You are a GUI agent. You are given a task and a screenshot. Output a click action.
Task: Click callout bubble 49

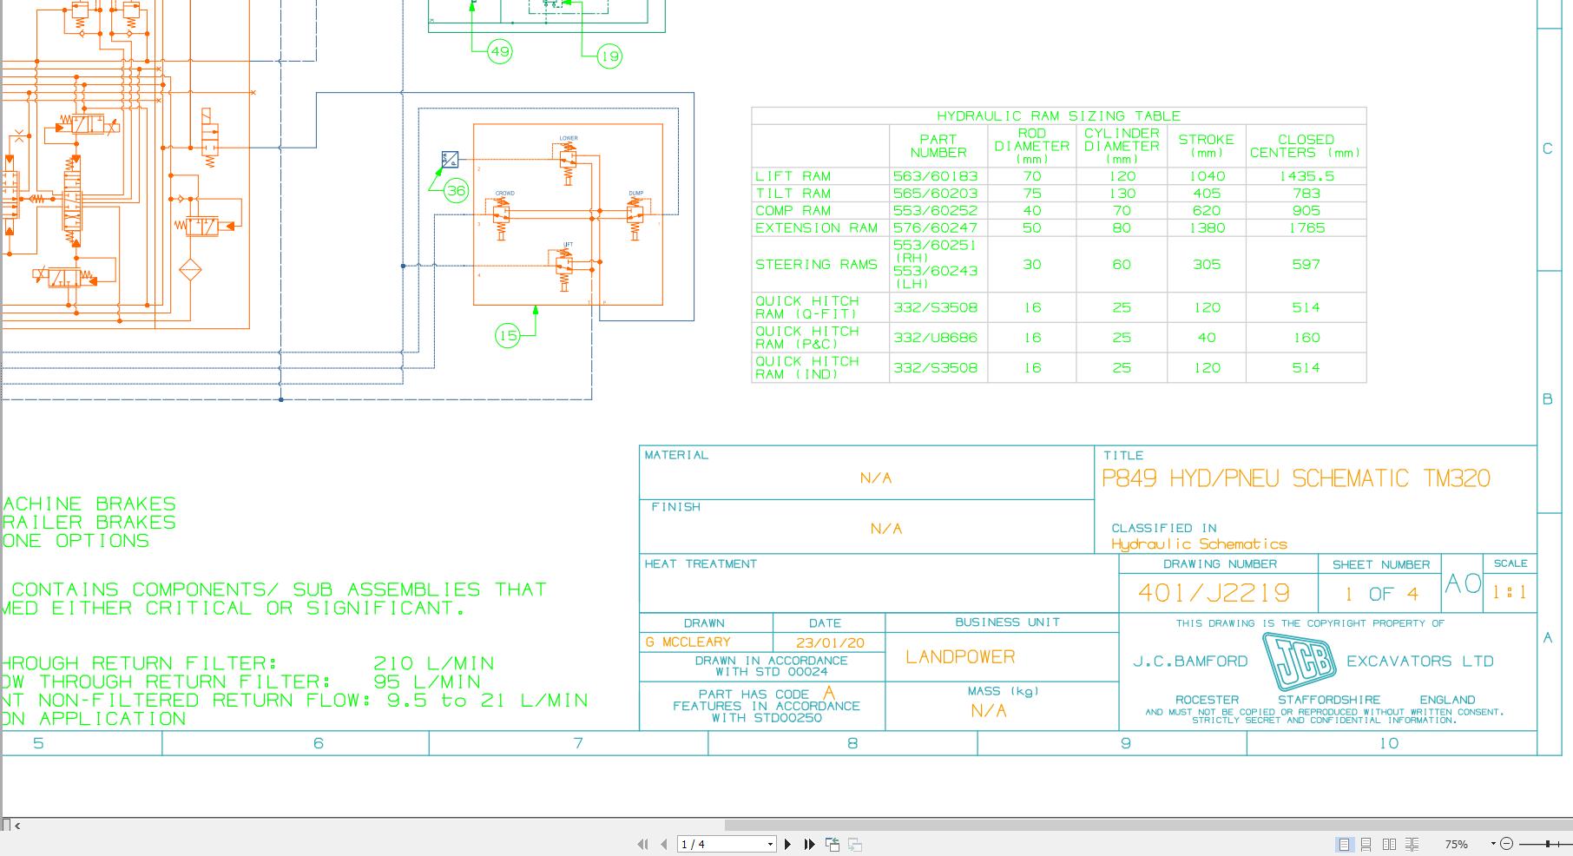[x=500, y=51]
